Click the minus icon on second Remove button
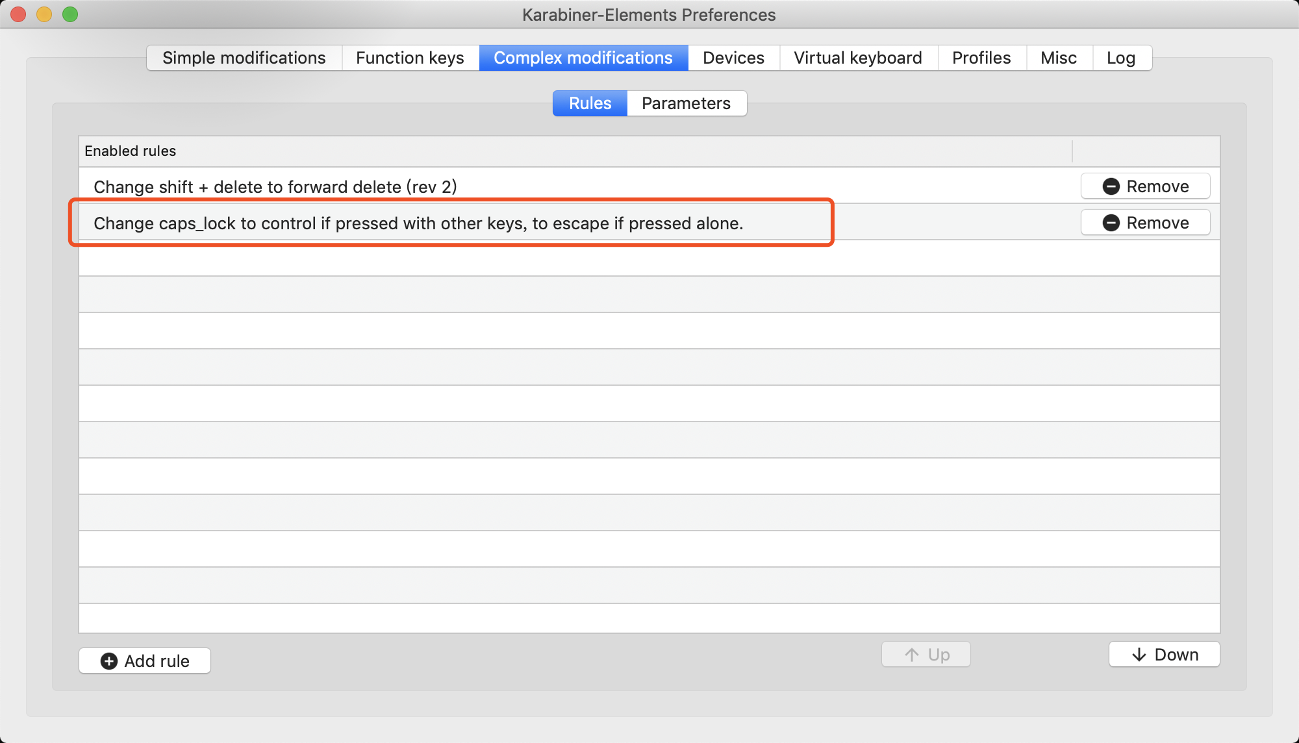Screen dimensions: 1299x743 pos(1111,223)
